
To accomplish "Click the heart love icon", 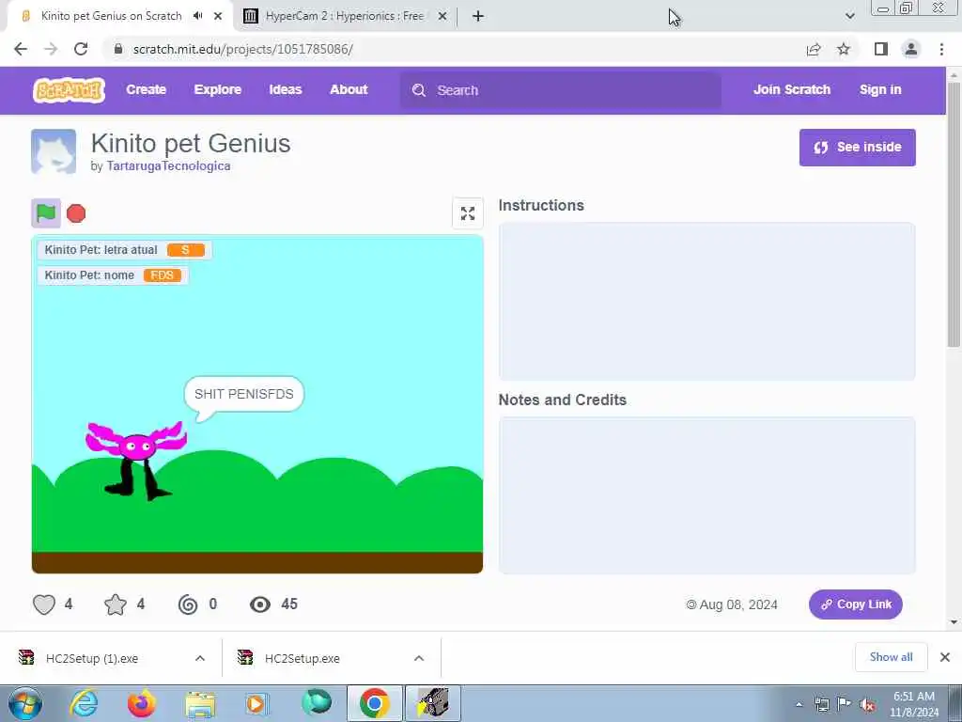I will (x=44, y=604).
